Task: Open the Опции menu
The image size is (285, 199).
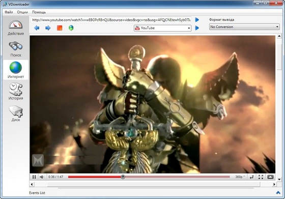Action: pos(22,12)
